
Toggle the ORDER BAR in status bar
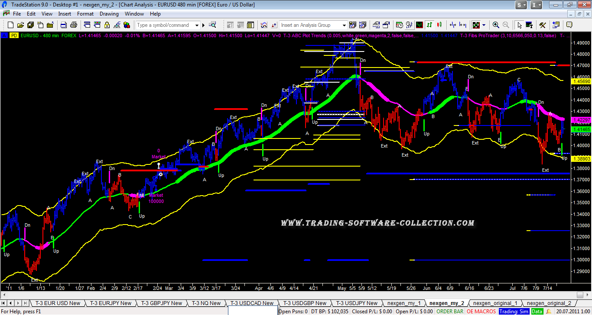pyautogui.click(x=449, y=312)
